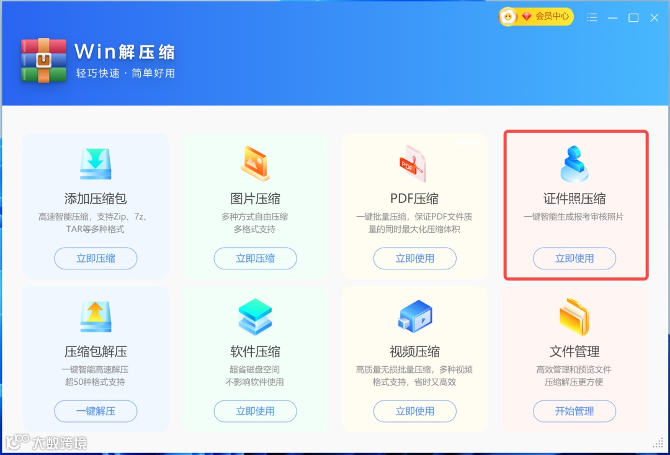This screenshot has width=670, height=455.
Task: Click 立即使用 under PDF压缩
Action: tap(415, 258)
